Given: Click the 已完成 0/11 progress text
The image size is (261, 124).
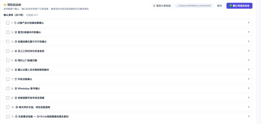Looking at the screenshot, I should 32,15.
